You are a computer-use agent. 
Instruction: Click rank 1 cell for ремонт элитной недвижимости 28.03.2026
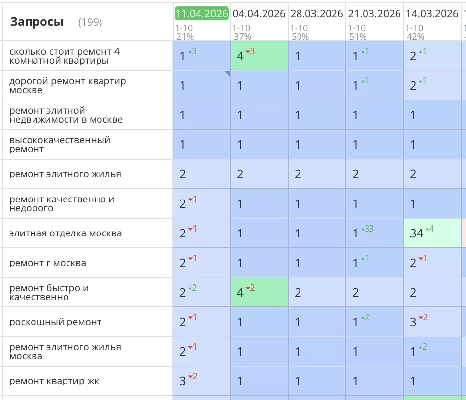pos(317,115)
